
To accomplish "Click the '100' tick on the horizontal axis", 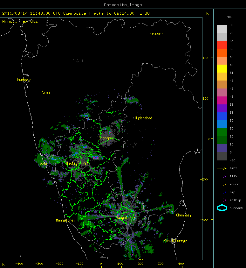I will tap(120, 264).
